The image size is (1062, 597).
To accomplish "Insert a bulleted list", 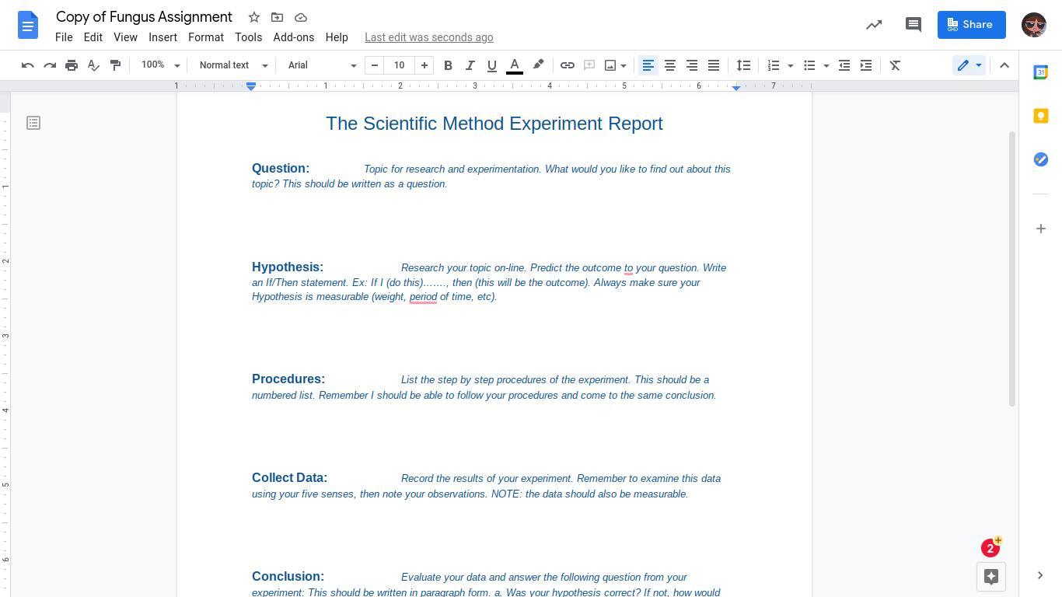I will point(809,65).
